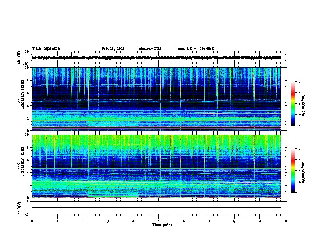
Task: Click the ch.2 color bar log(PSD) unit label
Action: click(304, 173)
